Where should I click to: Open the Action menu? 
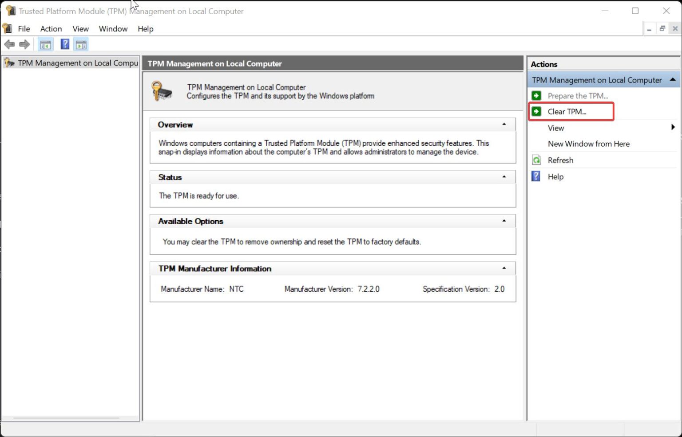51,28
